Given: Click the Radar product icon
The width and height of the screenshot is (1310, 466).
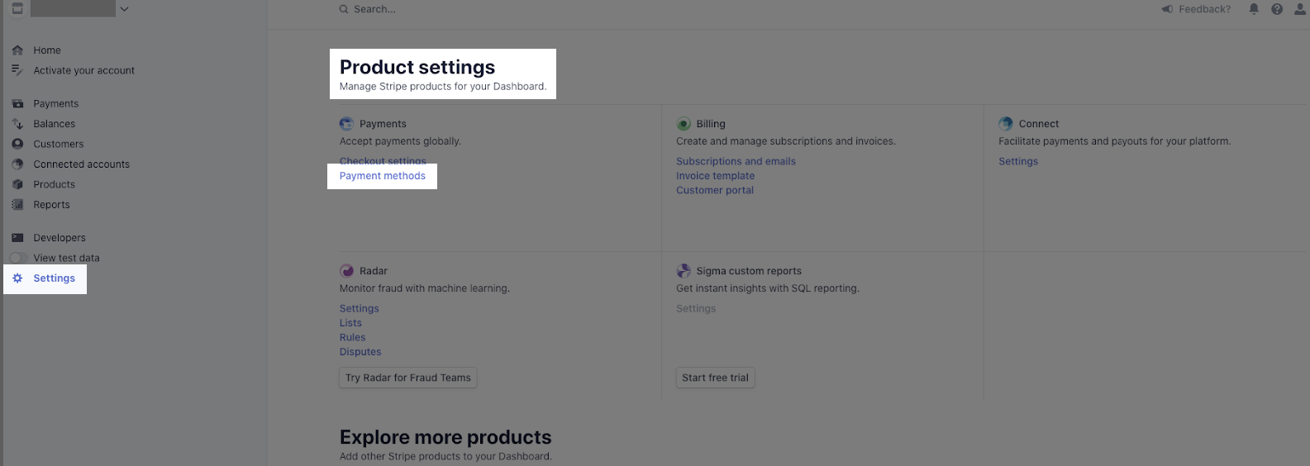Looking at the screenshot, I should pos(346,271).
